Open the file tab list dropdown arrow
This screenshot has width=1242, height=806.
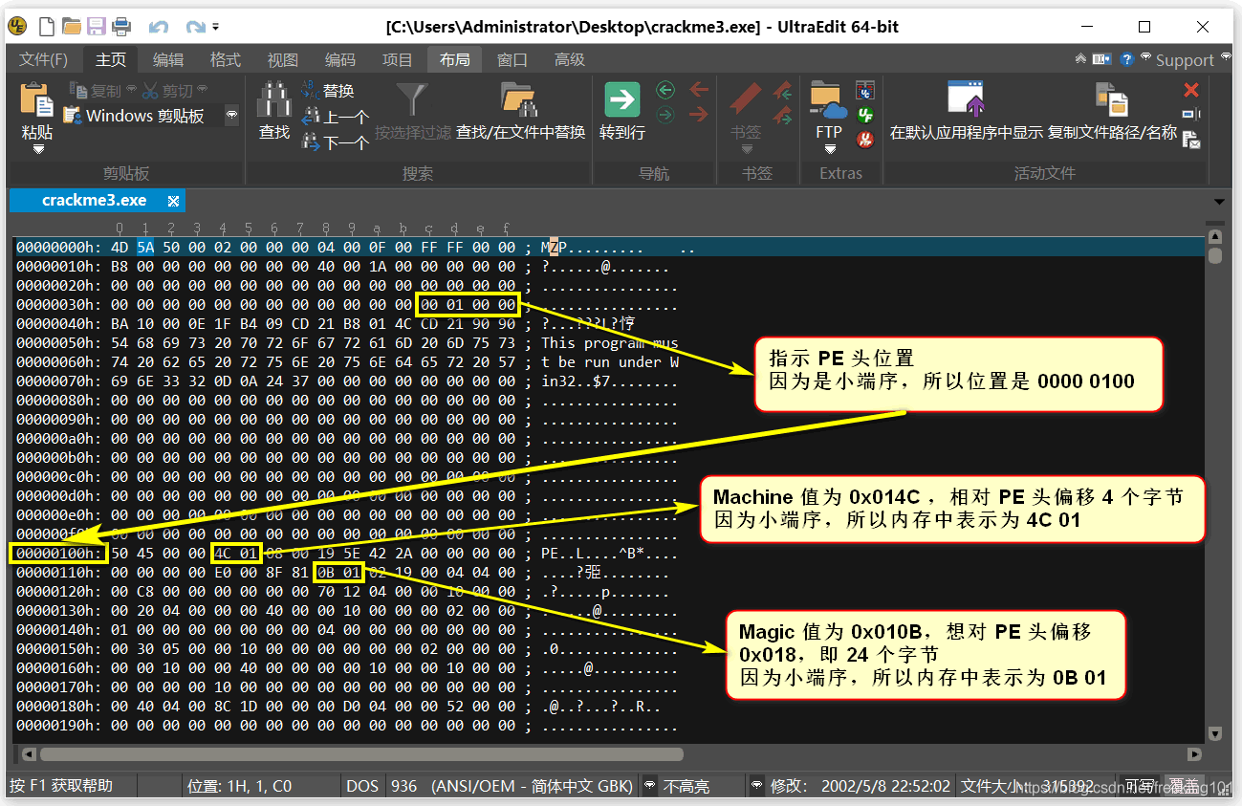click(1219, 202)
